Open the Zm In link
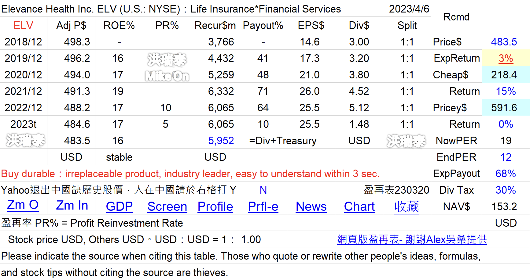 pos(72,206)
